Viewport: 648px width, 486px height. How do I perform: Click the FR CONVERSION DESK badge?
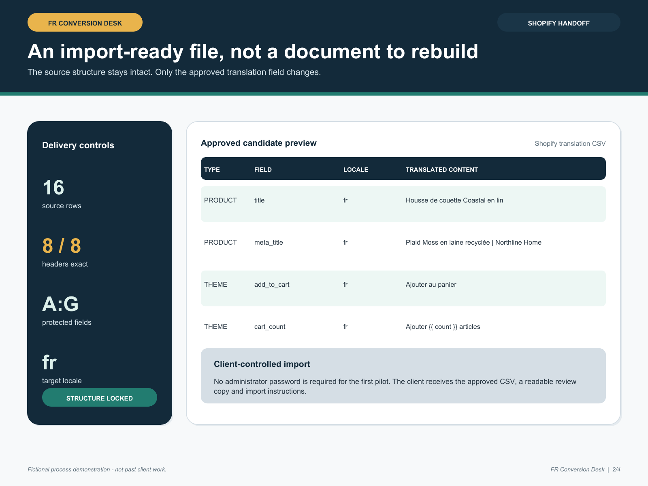click(85, 22)
